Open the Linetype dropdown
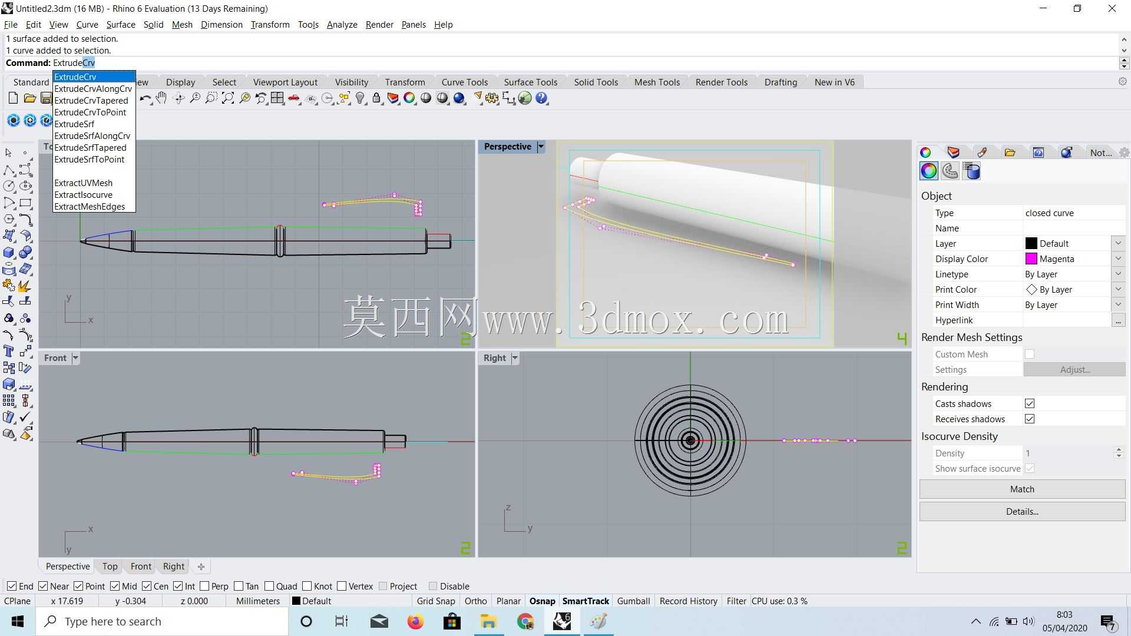 tap(1118, 274)
